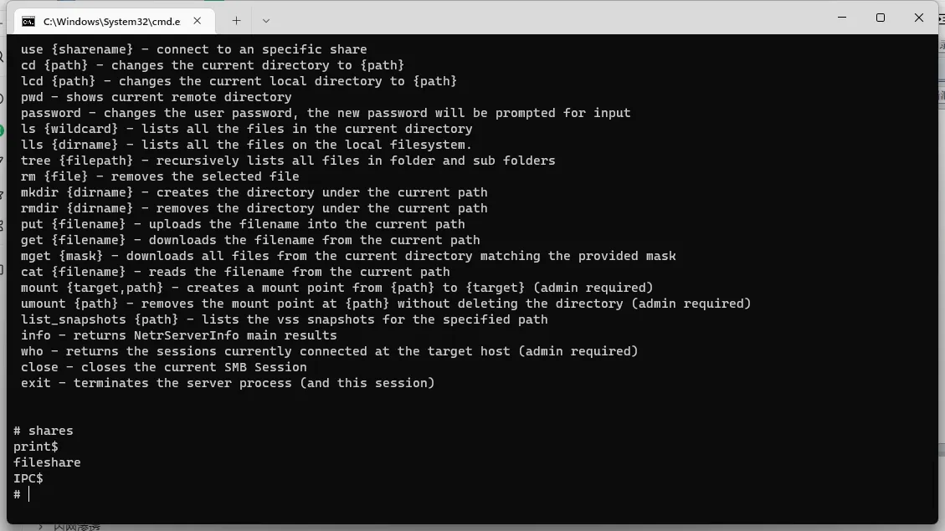Click the search magnifier icon at left edge

(3, 58)
